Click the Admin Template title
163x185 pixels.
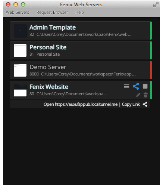click(53, 28)
